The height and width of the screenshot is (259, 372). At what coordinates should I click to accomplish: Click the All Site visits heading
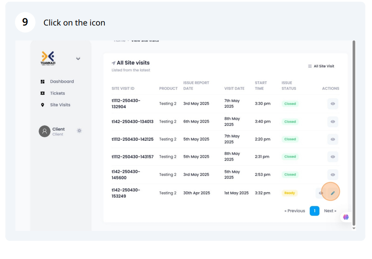(x=133, y=63)
